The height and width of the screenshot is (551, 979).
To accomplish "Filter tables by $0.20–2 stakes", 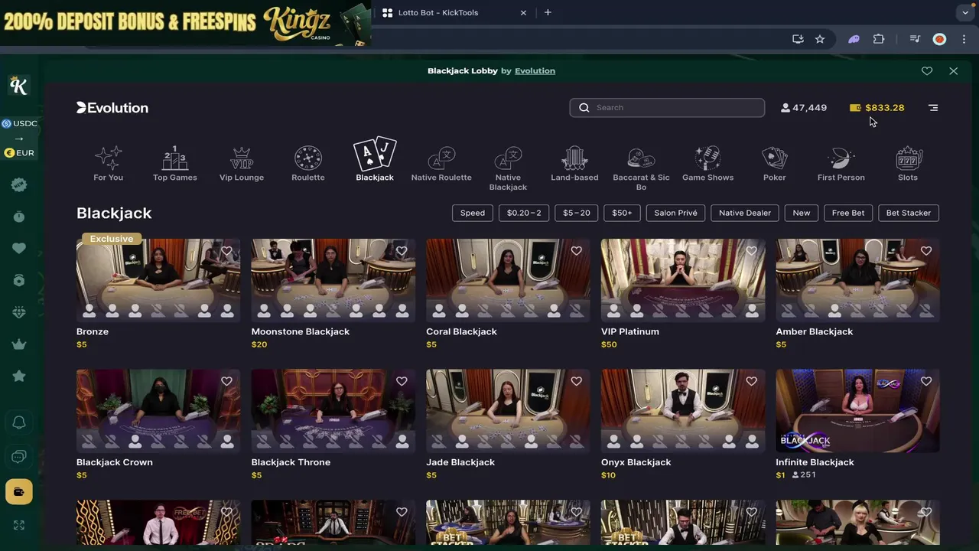I will tap(524, 213).
